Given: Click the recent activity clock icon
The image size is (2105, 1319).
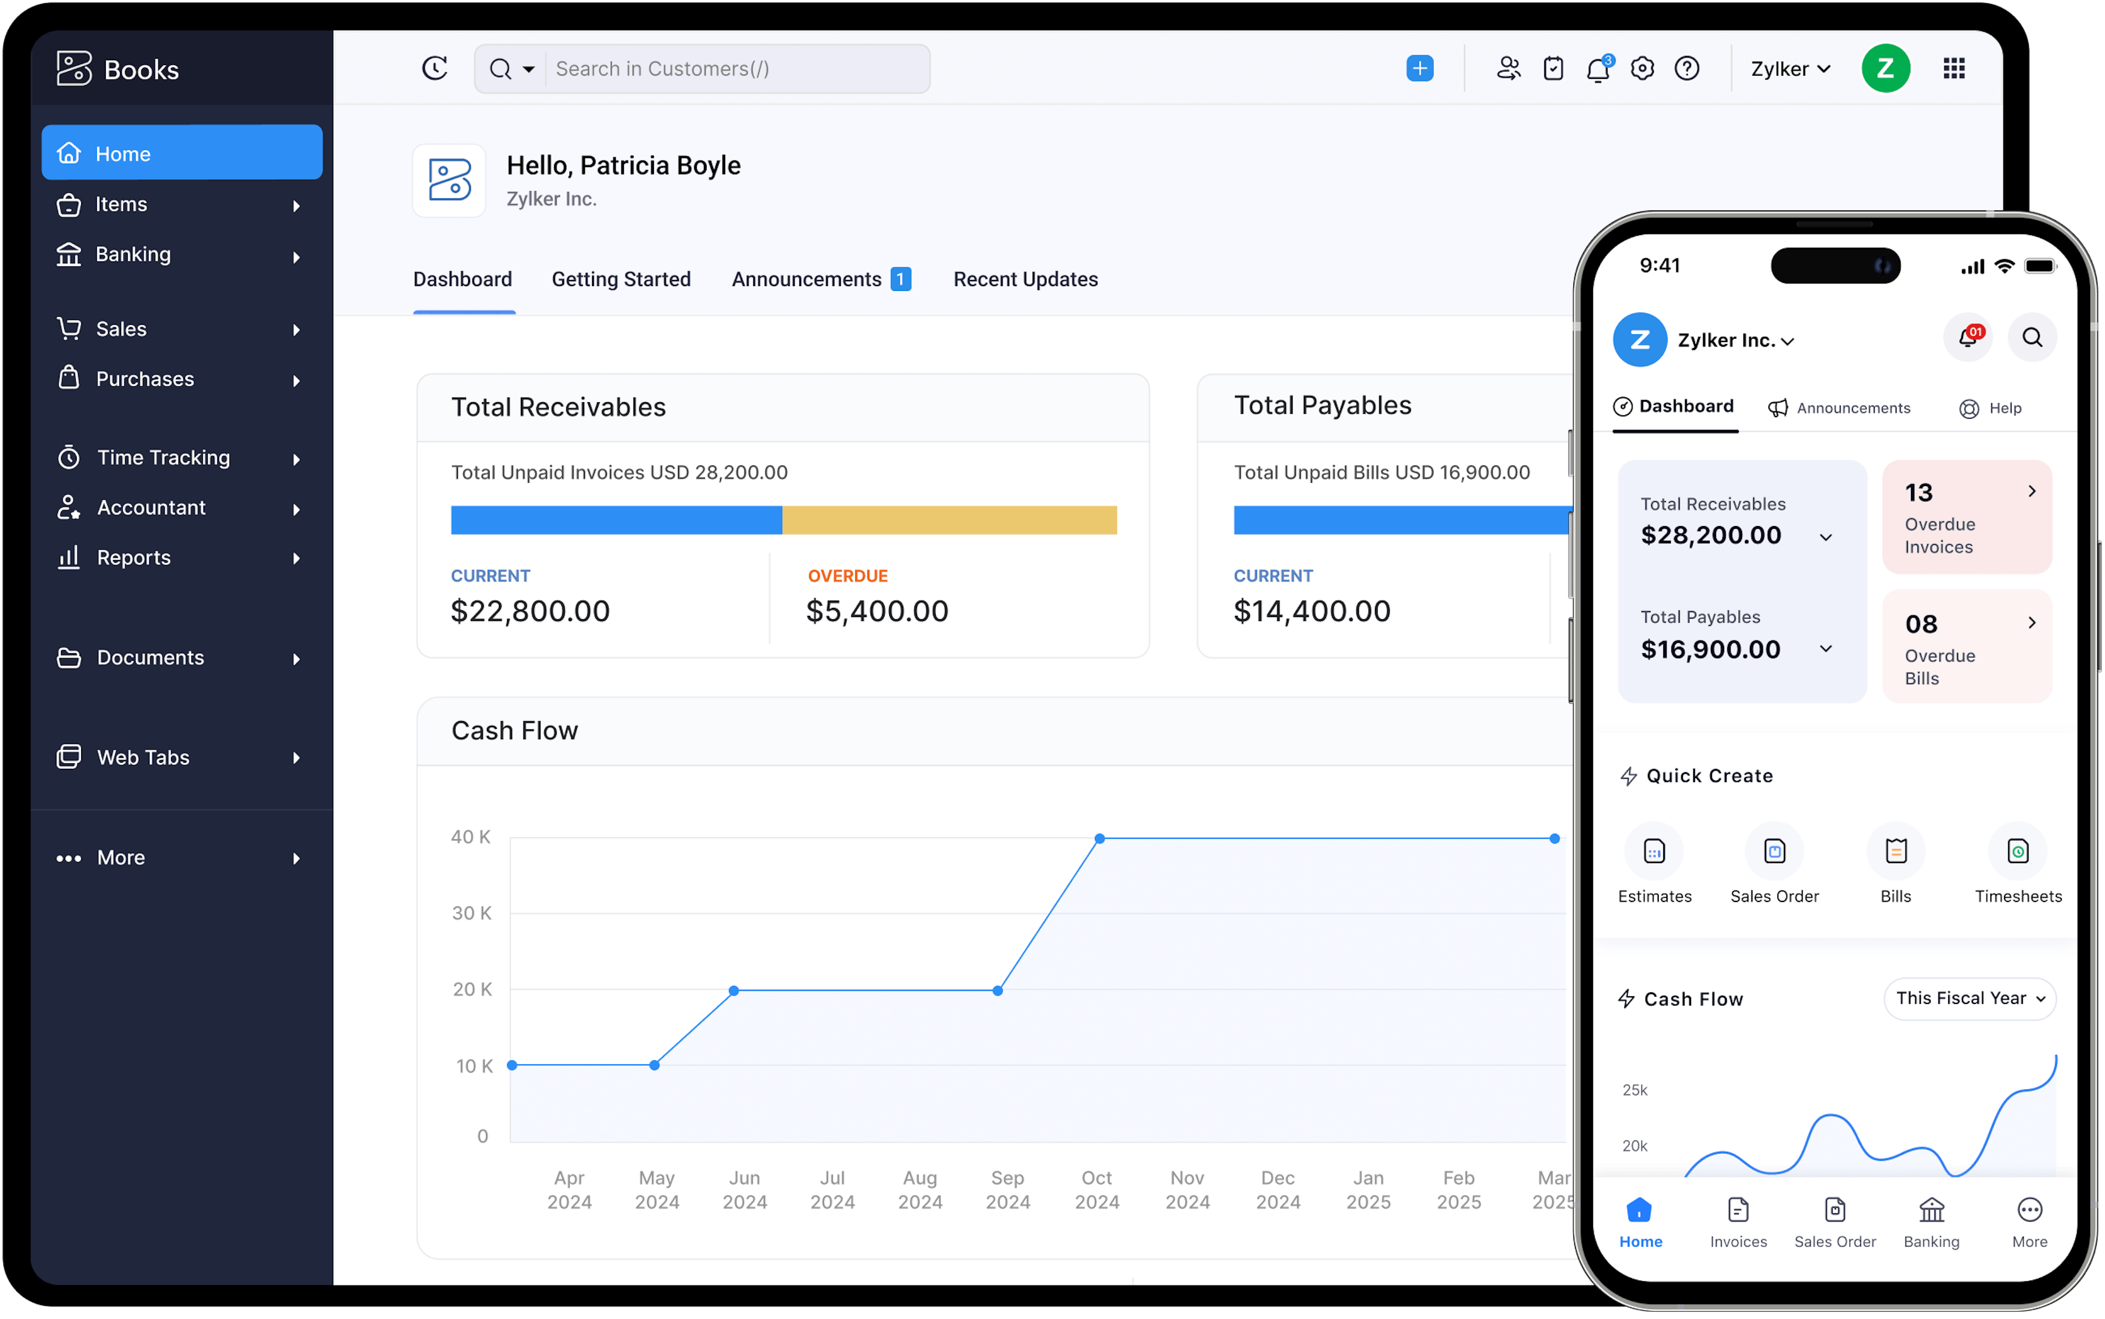Looking at the screenshot, I should click(x=435, y=68).
